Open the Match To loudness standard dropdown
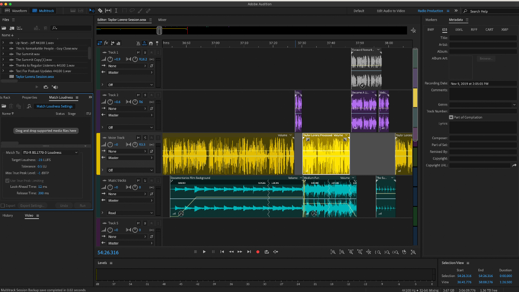The height and width of the screenshot is (292, 519). coord(50,152)
